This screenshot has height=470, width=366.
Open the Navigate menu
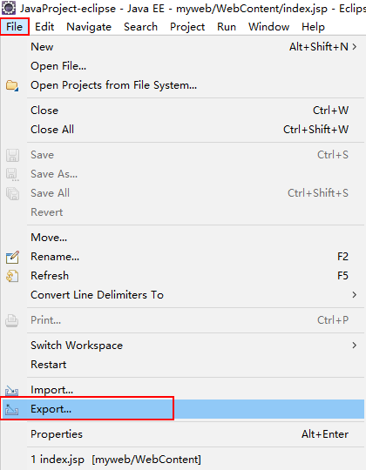coord(89,27)
